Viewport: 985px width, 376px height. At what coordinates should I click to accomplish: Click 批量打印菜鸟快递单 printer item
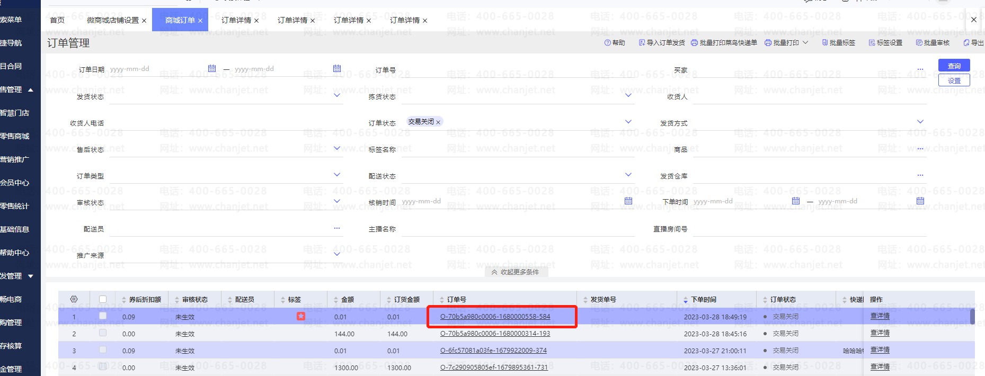[x=724, y=43]
